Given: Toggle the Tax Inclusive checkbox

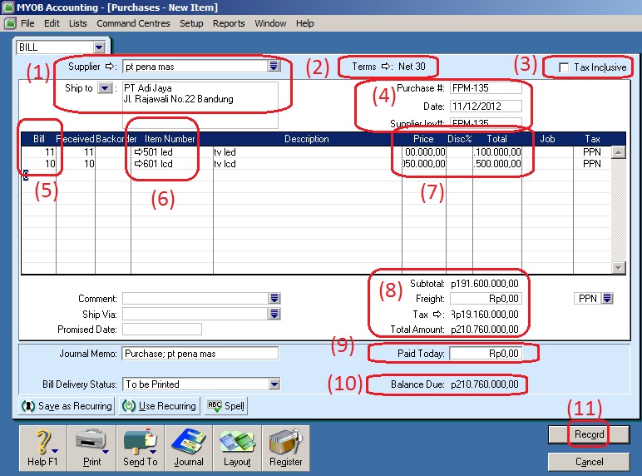Looking at the screenshot, I should coord(564,67).
